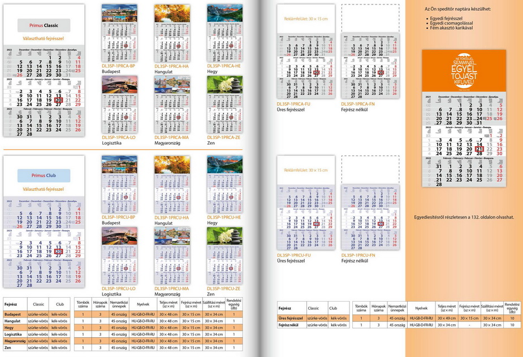Screen dimensions: 523x357
Task: Select the Club Hegy mountain thumbnail
Action: click(x=224, y=164)
